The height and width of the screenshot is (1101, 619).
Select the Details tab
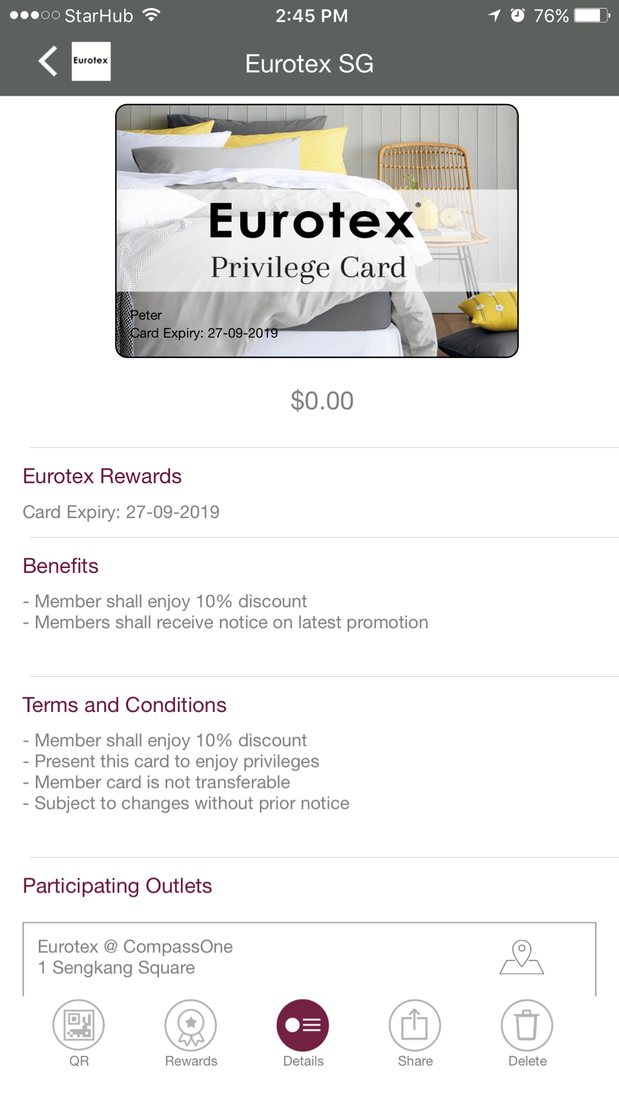click(303, 1033)
